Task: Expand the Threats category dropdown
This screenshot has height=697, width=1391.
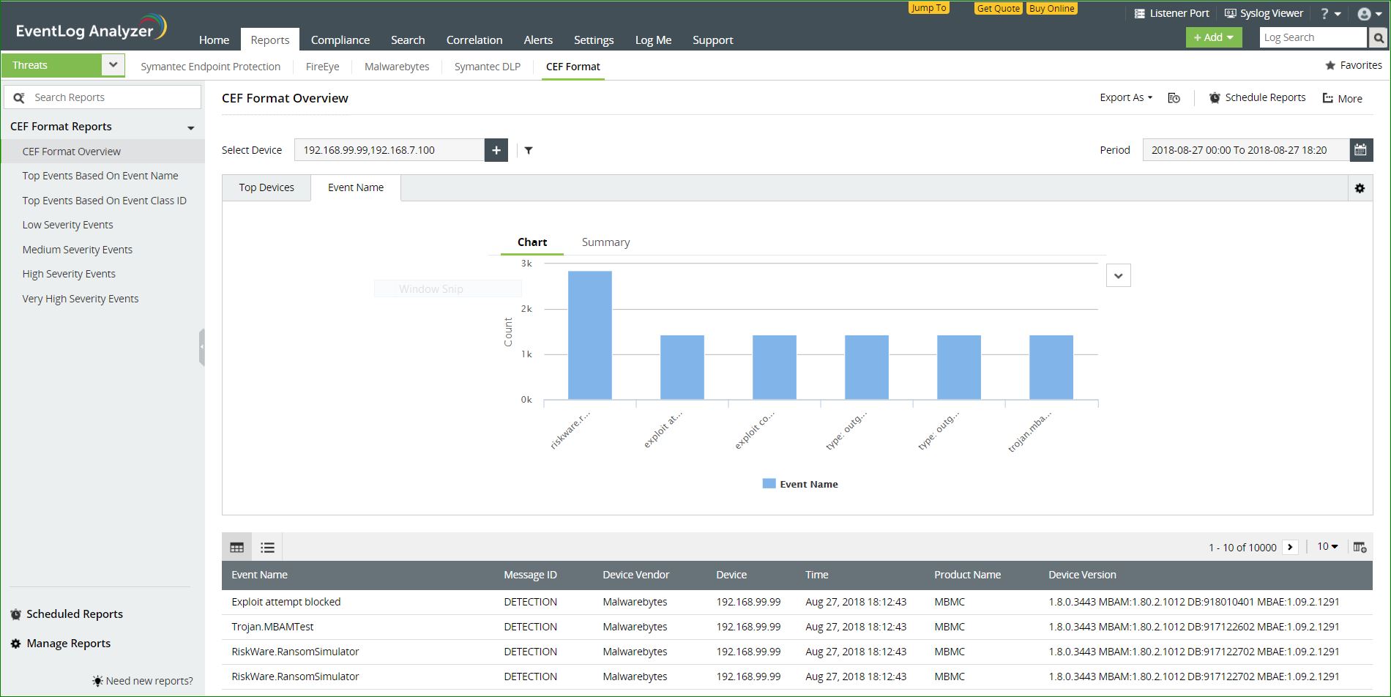Action: pyautogui.click(x=113, y=64)
